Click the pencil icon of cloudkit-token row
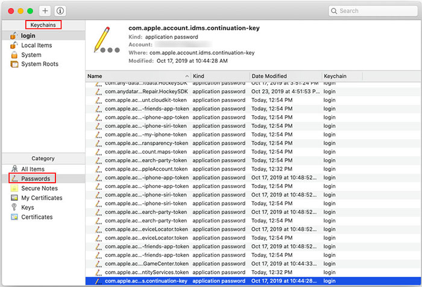 [98, 100]
